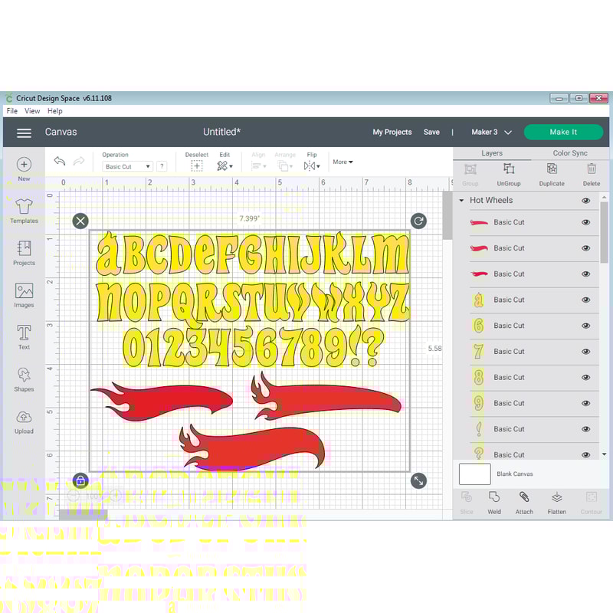Image resolution: width=613 pixels, height=613 pixels.
Task: Click the Blank Canvas color swatch
Action: tap(474, 474)
